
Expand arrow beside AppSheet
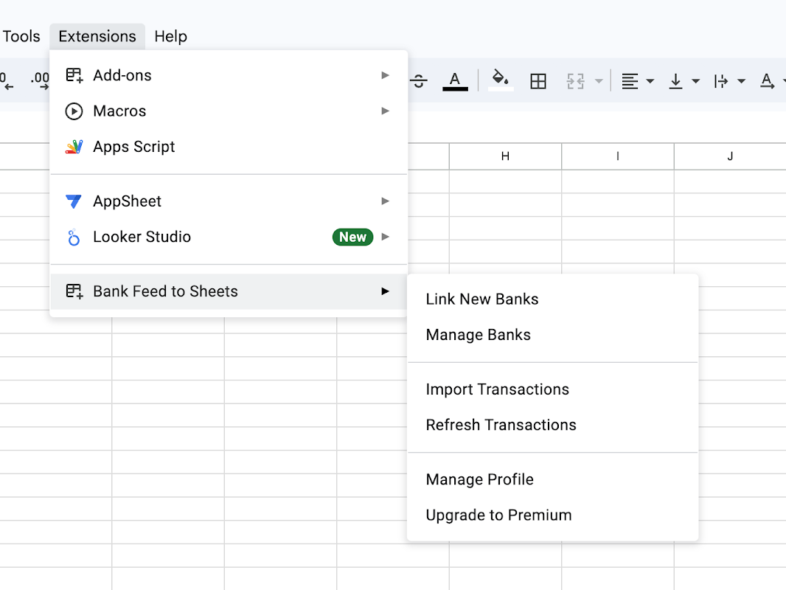pyautogui.click(x=385, y=201)
